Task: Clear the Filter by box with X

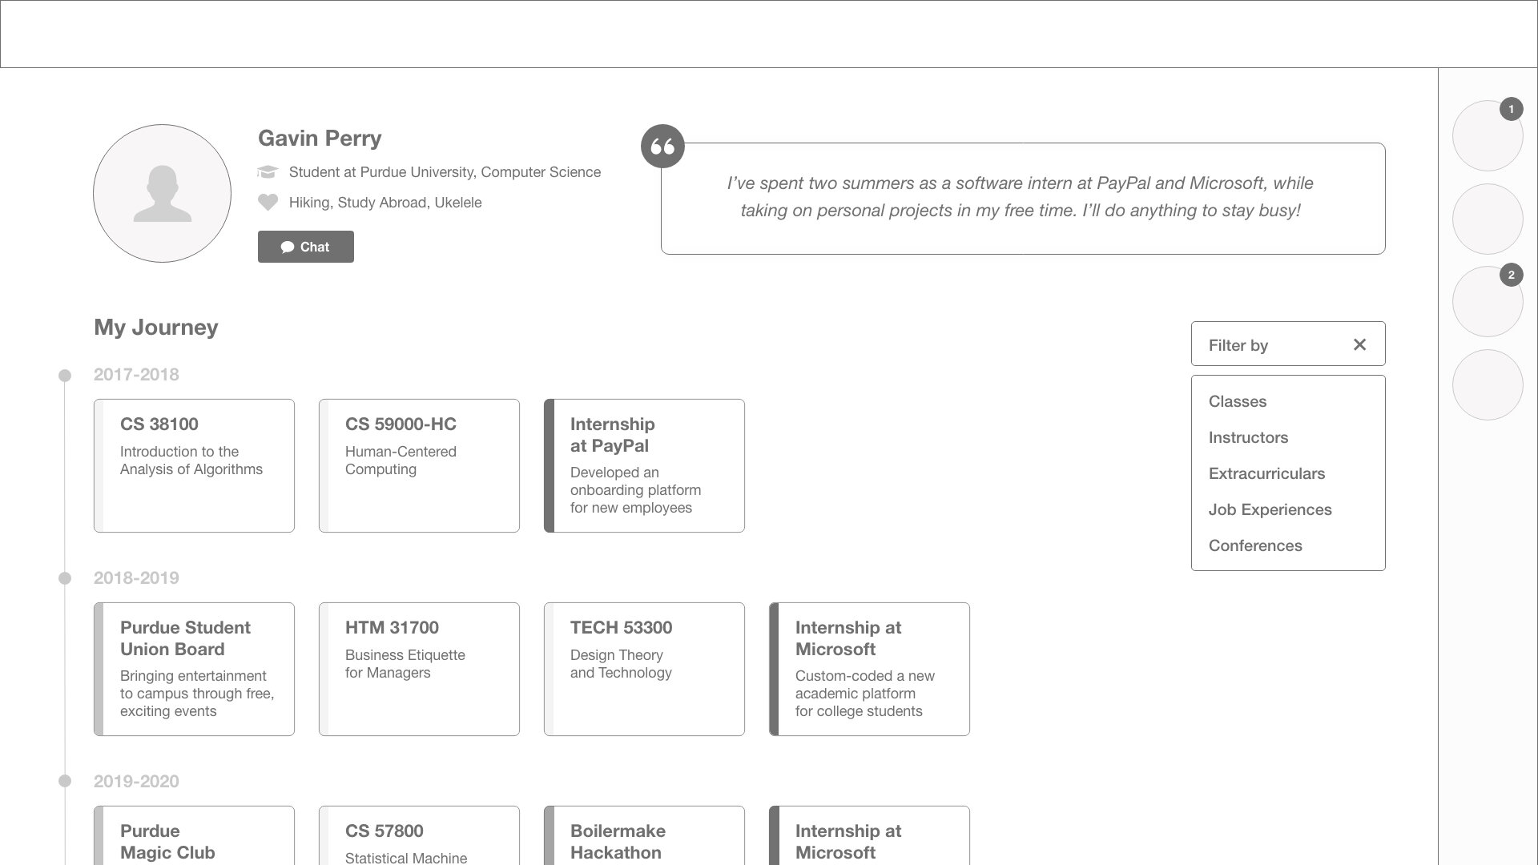Action: pyautogui.click(x=1359, y=344)
